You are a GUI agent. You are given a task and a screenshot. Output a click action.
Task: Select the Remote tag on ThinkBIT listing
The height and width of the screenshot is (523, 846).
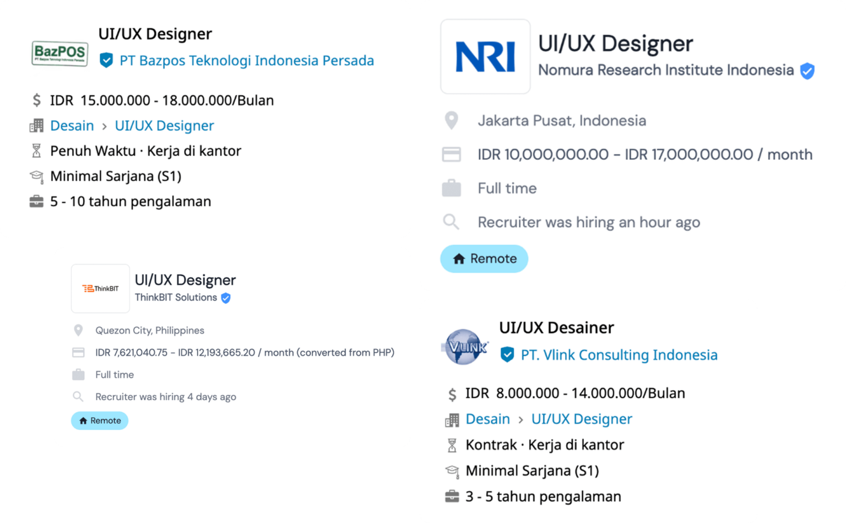pyautogui.click(x=99, y=420)
